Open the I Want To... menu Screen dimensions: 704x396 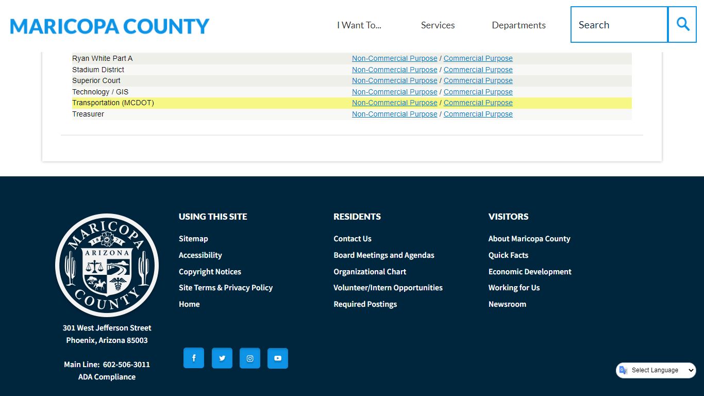pyautogui.click(x=359, y=25)
